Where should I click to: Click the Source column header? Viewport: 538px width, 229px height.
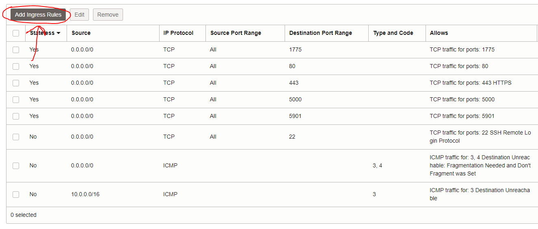point(81,33)
